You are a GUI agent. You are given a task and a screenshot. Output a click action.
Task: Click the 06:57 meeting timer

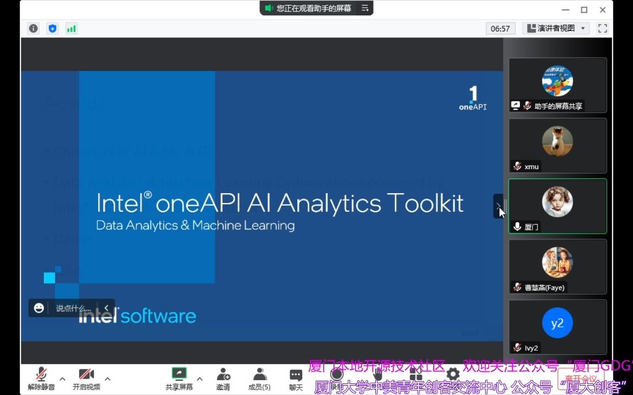pos(500,29)
